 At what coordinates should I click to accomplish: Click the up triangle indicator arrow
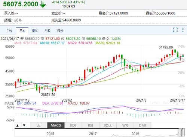click(x=18, y=125)
